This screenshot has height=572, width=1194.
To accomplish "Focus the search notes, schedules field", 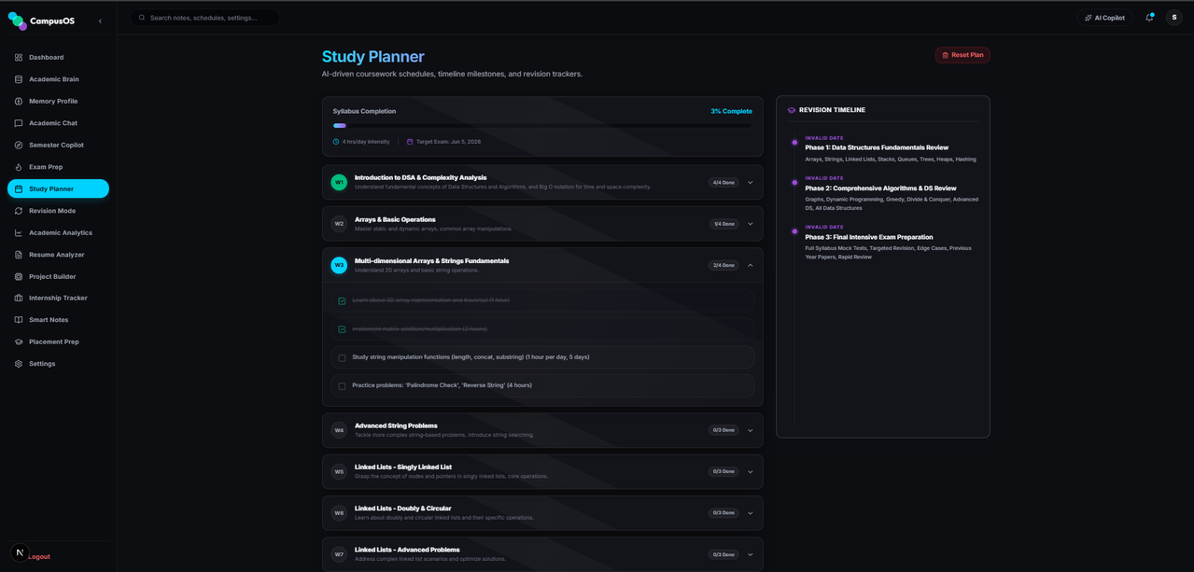I will 205,18.
